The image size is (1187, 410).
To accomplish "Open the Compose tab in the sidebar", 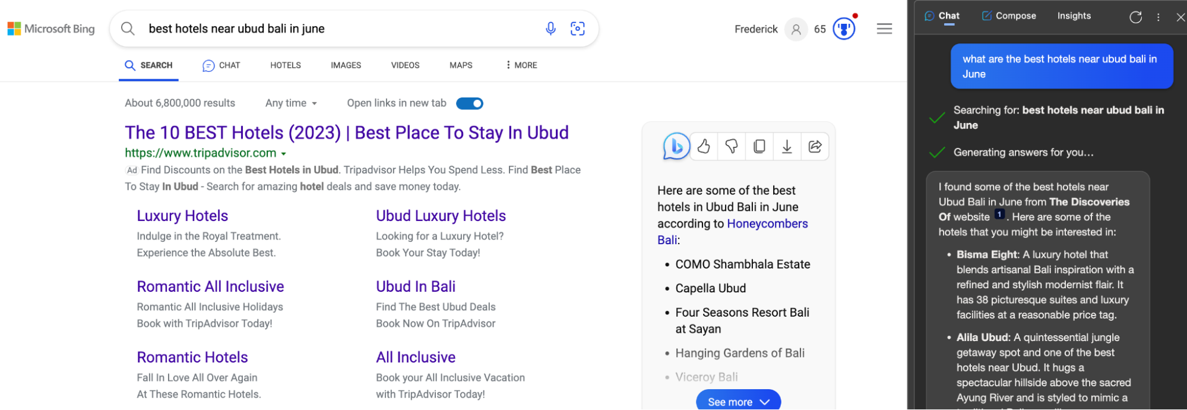I will [1008, 15].
